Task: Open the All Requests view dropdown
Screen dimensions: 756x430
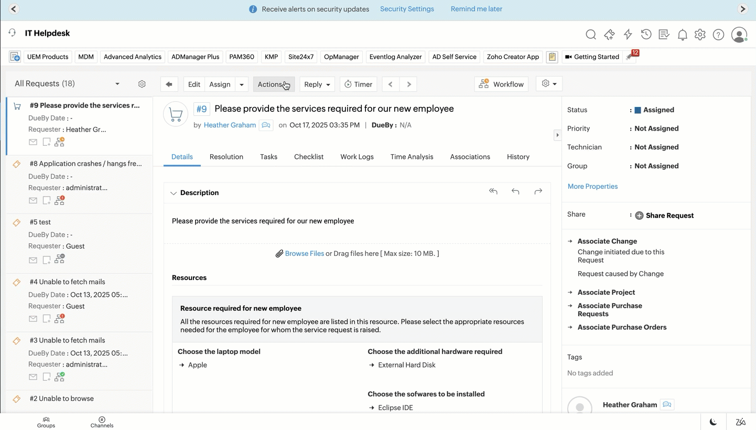Action: 117,84
